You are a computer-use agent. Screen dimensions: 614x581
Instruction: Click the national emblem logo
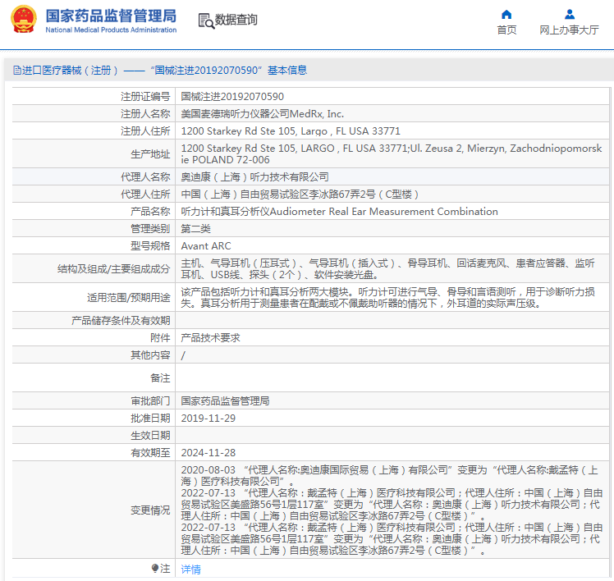[22, 20]
